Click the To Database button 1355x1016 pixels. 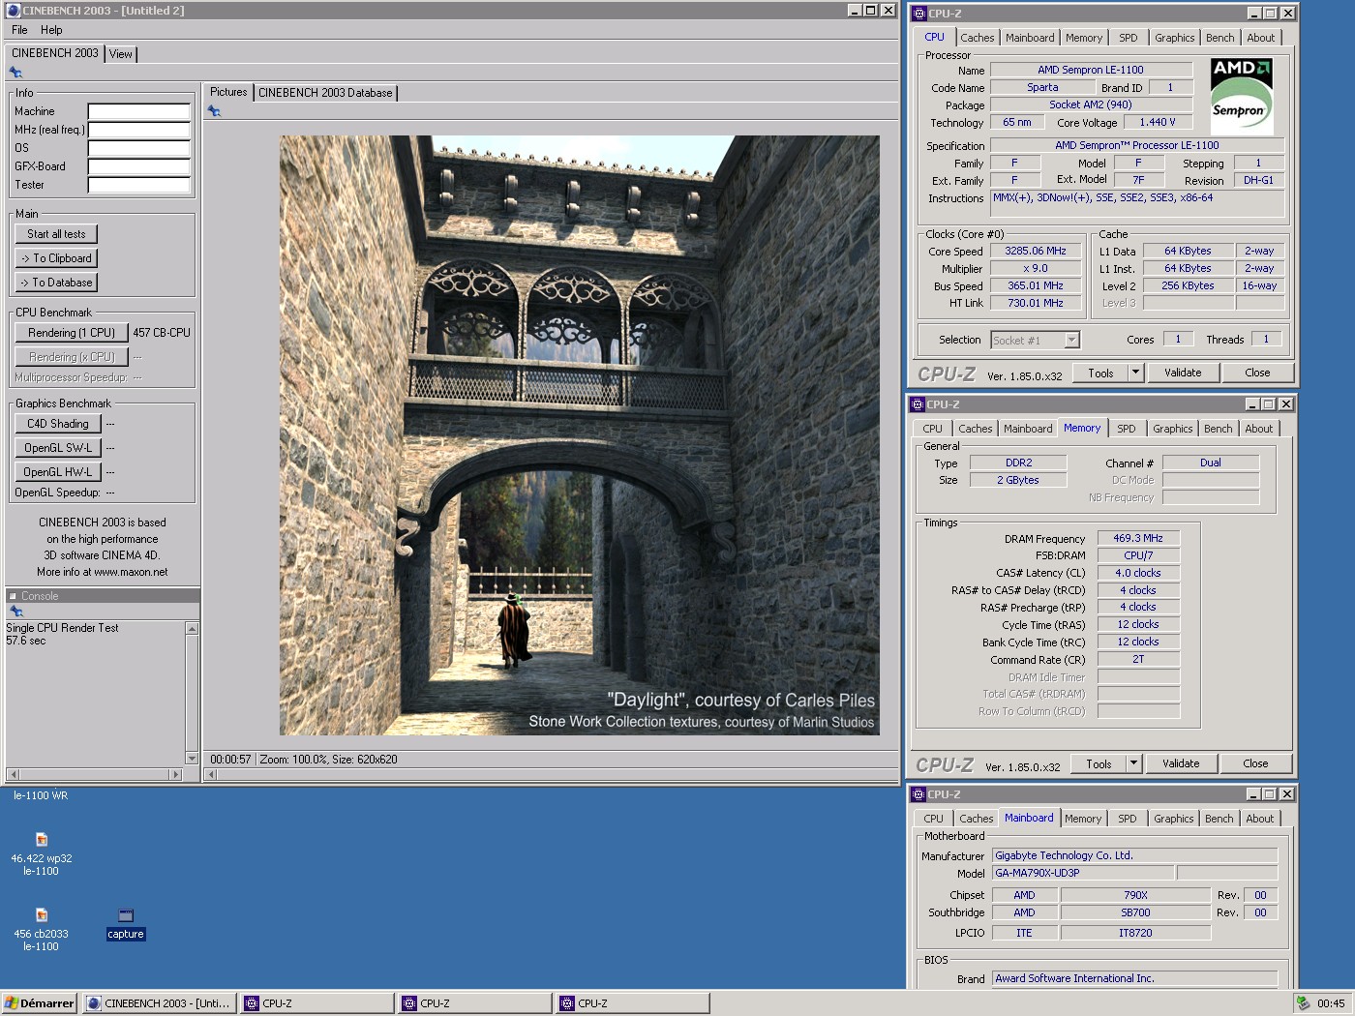pos(56,283)
